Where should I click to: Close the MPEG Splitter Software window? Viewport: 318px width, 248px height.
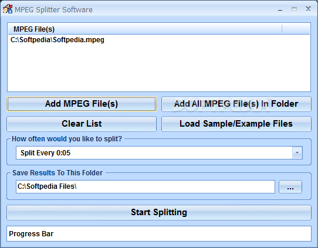click(308, 9)
